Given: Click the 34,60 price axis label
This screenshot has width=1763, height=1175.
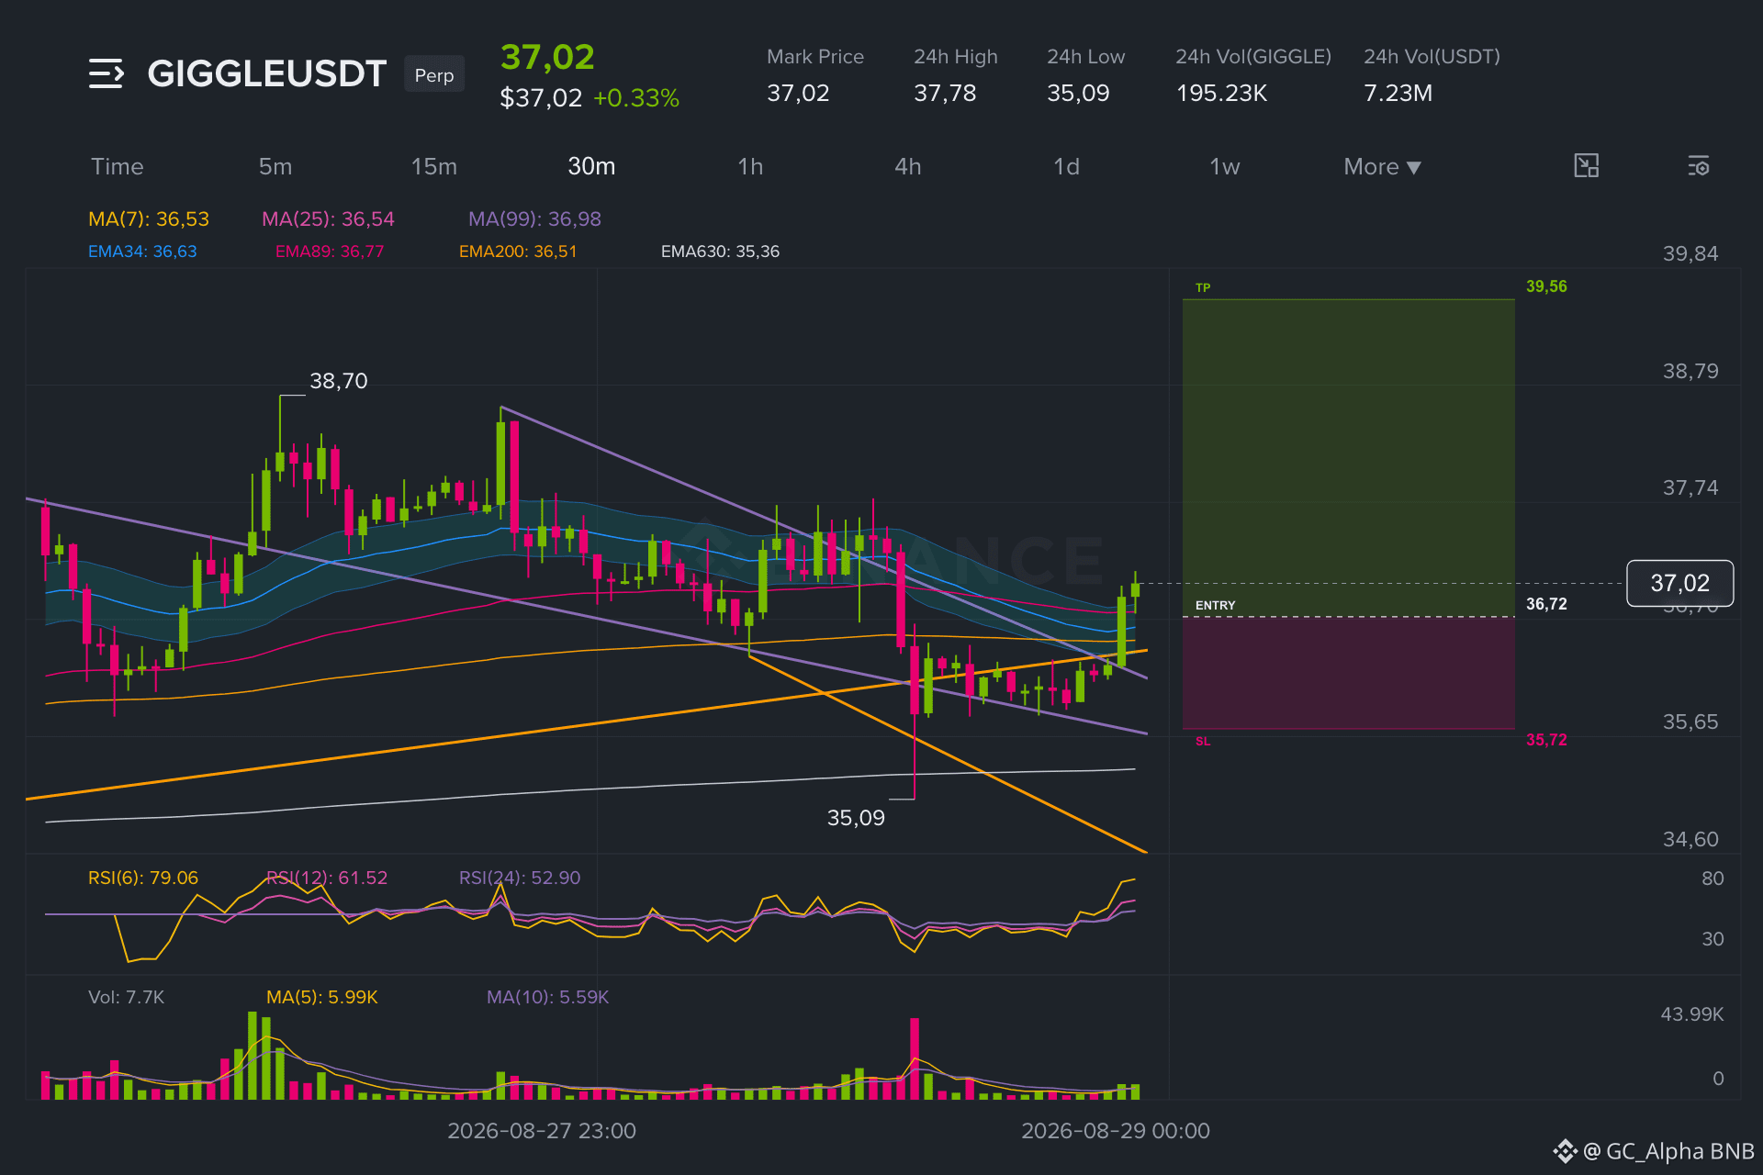Looking at the screenshot, I should pyautogui.click(x=1690, y=839).
